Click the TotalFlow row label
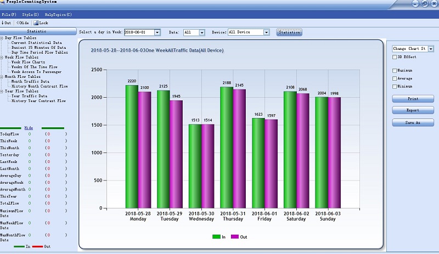This screenshot has height=254, width=439. (9, 204)
